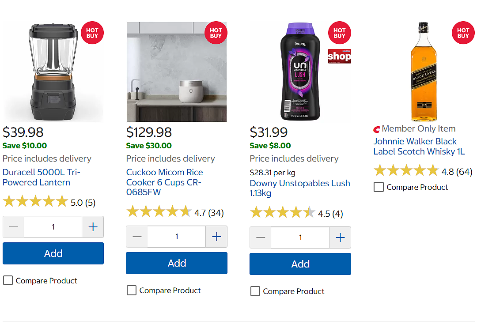Check Compare Product for Johnnie Walker whisky
The height and width of the screenshot is (324, 477).
tap(379, 187)
